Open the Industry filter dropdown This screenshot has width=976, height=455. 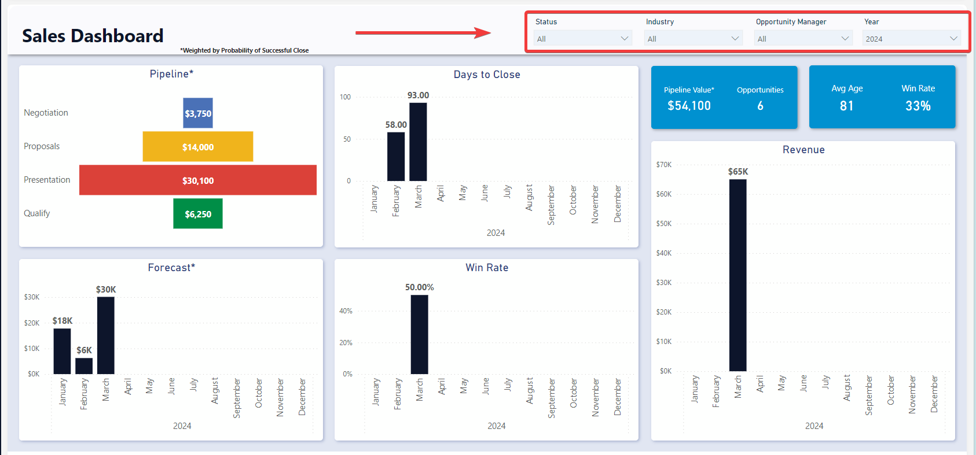(x=693, y=39)
